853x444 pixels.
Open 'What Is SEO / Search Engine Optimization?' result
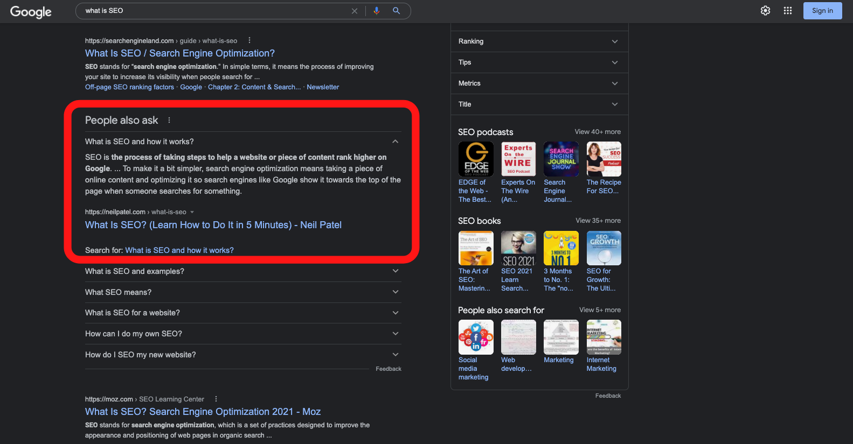pyautogui.click(x=180, y=53)
